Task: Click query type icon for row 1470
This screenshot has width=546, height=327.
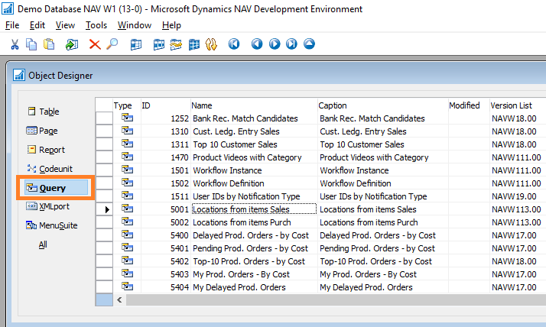Action: pos(127,157)
